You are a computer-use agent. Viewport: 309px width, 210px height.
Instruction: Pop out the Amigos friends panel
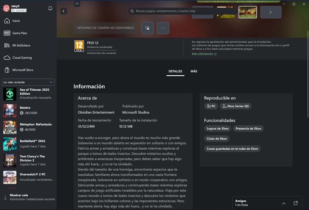(295, 203)
